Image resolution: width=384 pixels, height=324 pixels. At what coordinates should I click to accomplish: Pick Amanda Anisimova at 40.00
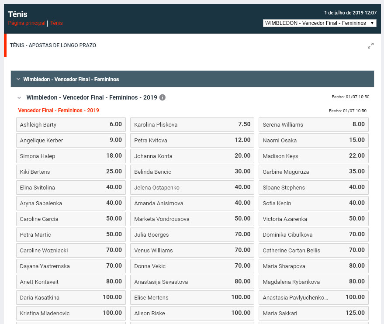(192, 203)
